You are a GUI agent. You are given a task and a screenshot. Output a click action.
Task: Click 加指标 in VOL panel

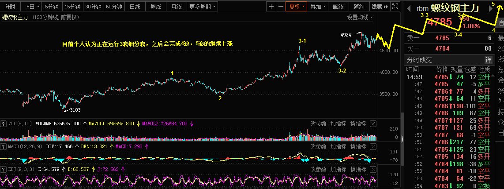(x=338, y=124)
